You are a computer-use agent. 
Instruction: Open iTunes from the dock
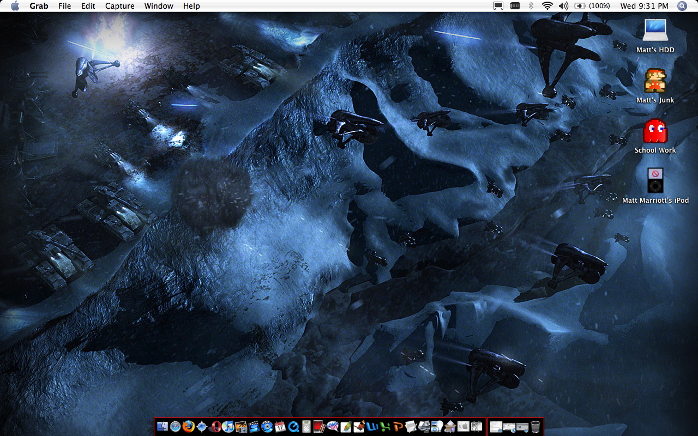[228, 427]
